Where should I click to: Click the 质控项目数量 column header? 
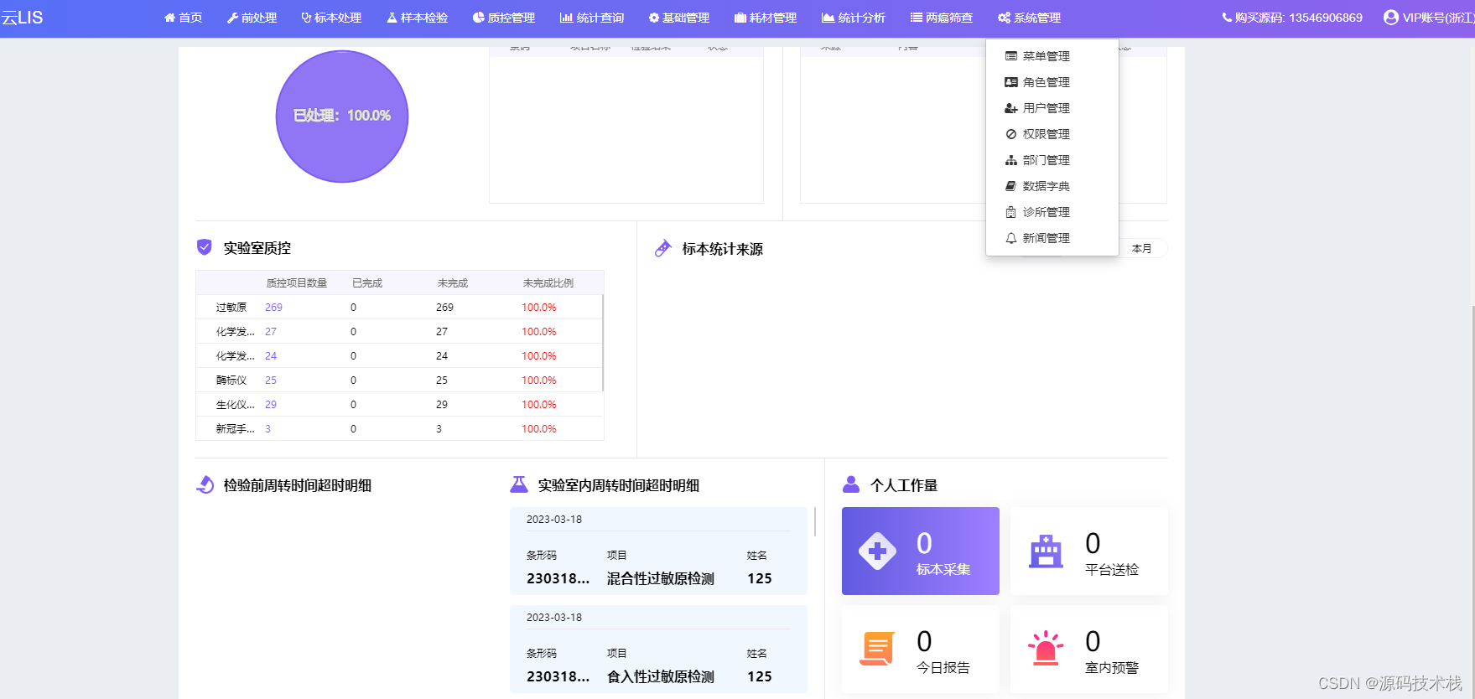tap(297, 283)
